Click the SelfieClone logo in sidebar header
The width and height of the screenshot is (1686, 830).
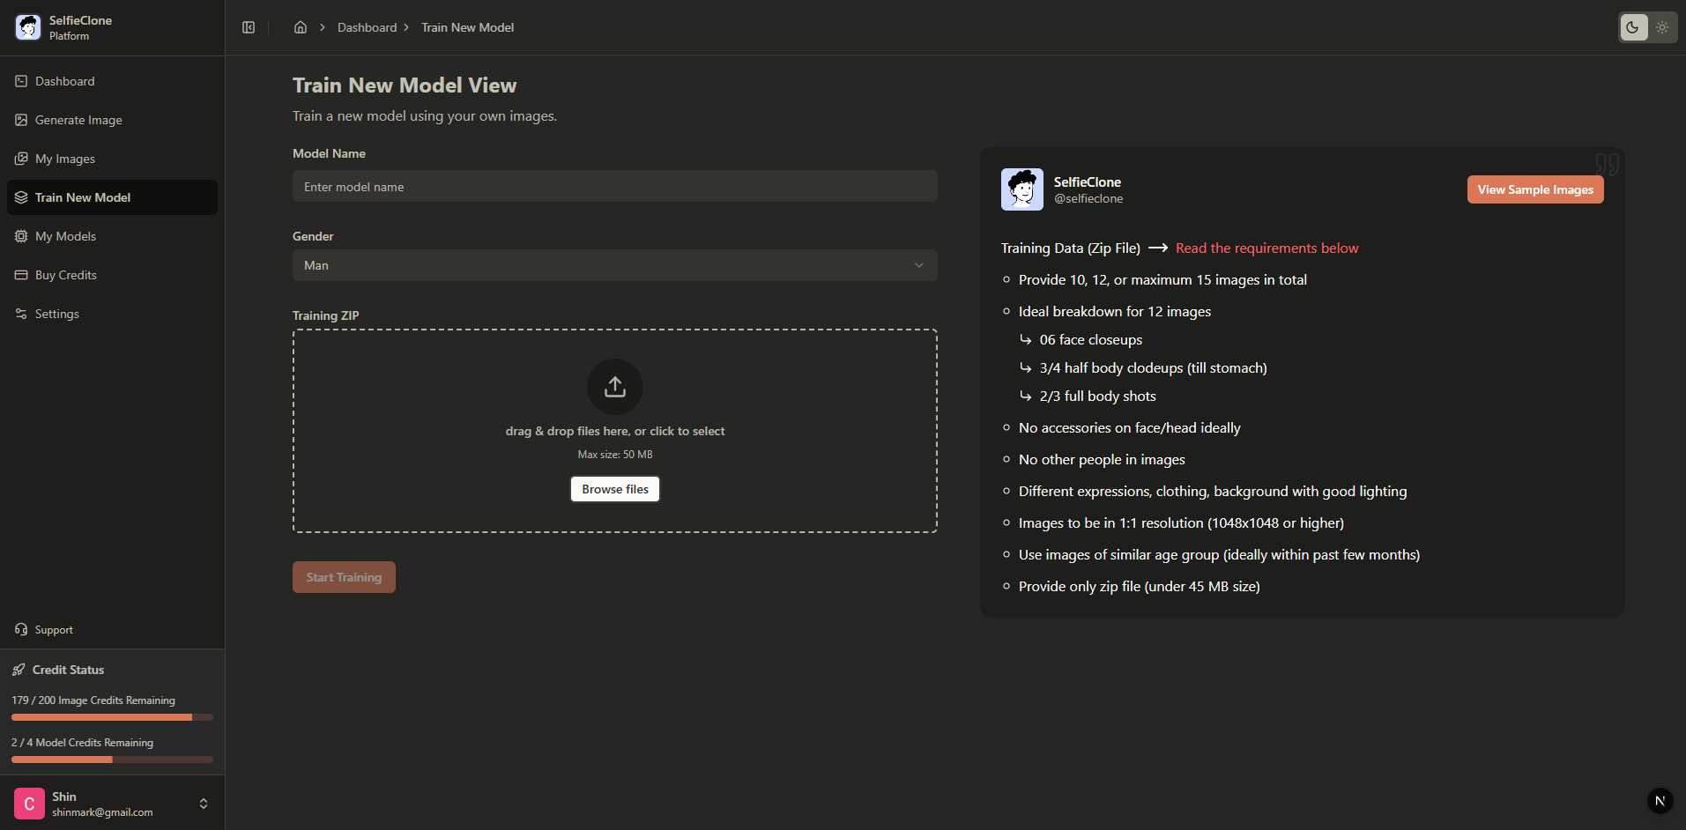click(28, 27)
